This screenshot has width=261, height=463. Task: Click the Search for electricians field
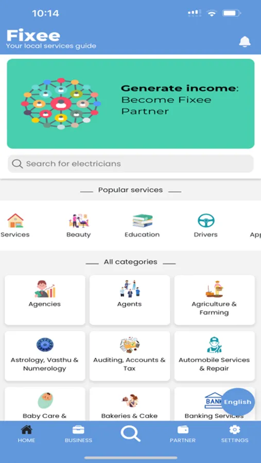click(x=130, y=164)
